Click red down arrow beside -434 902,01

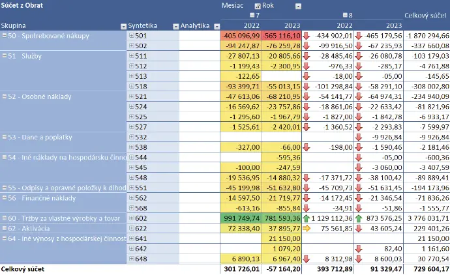pos(307,36)
